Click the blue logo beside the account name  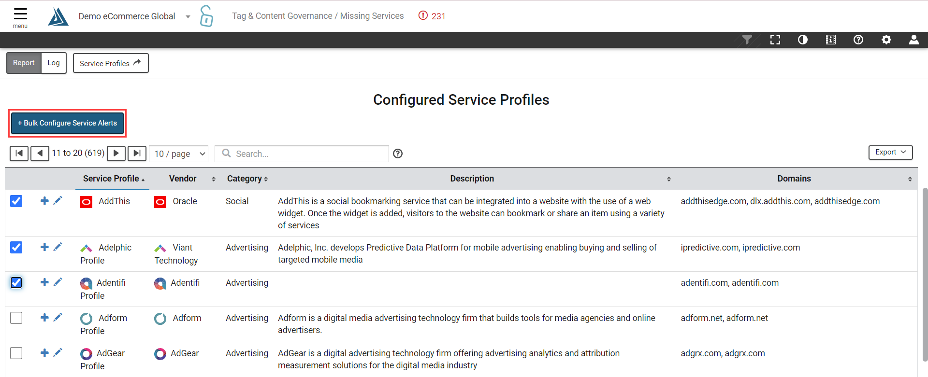coord(58,16)
